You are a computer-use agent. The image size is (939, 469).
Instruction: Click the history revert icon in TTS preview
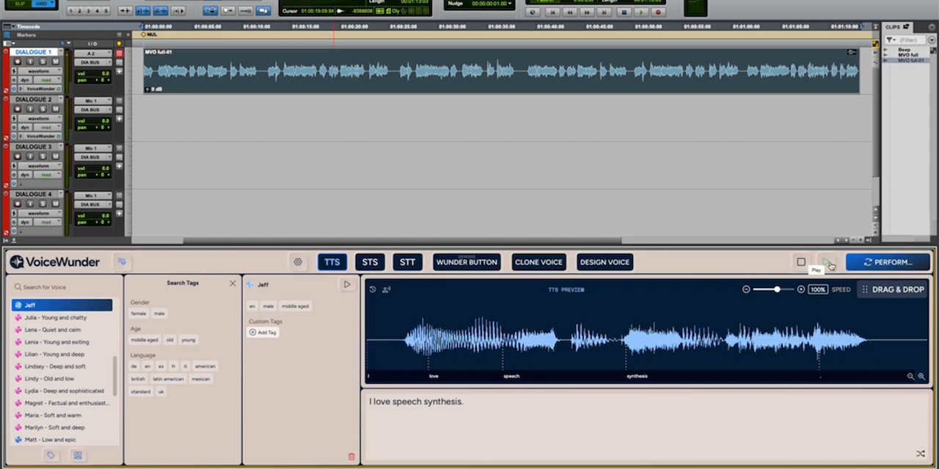click(372, 289)
